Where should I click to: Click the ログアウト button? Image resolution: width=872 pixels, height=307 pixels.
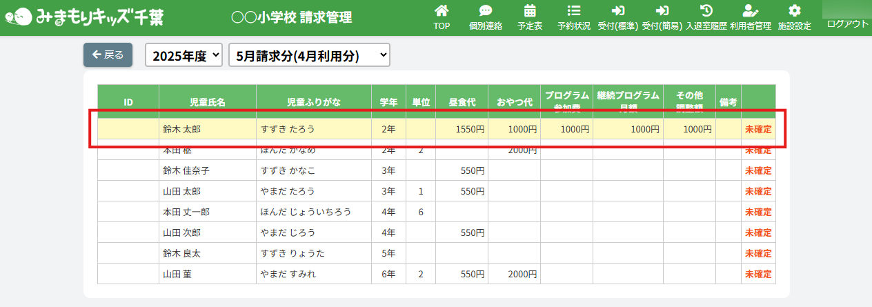tap(847, 24)
